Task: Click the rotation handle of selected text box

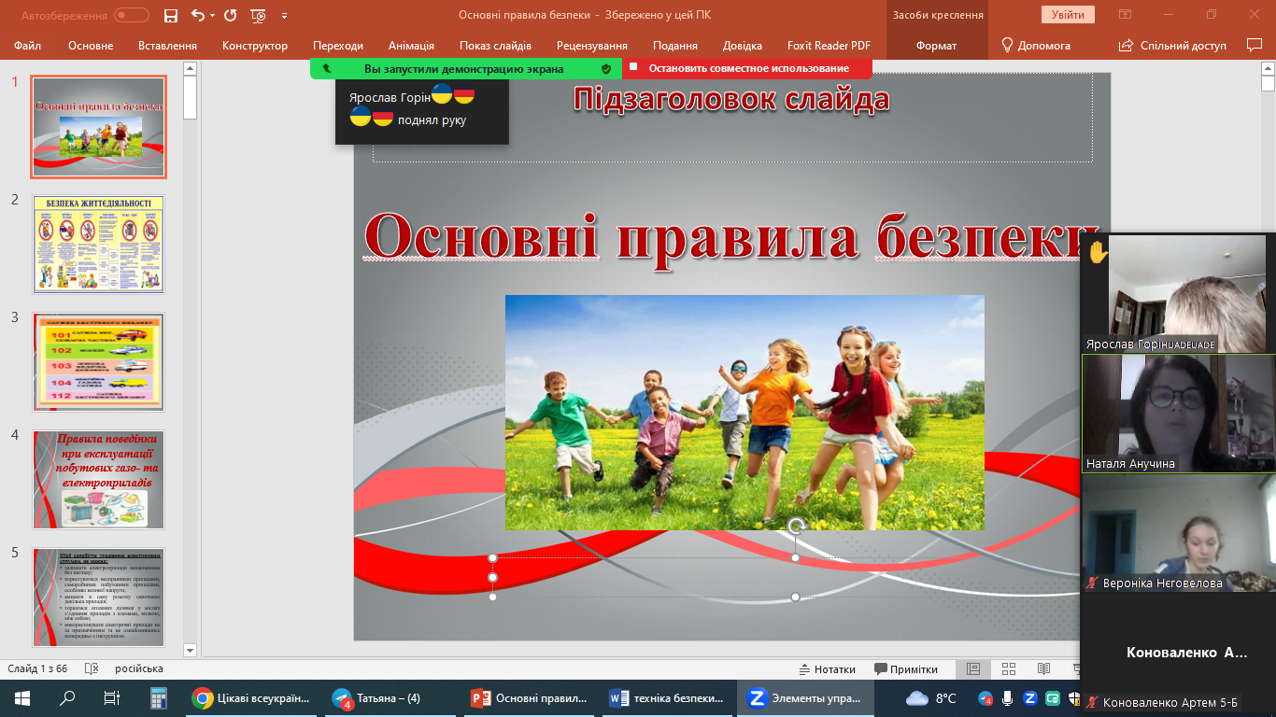Action: [796, 527]
